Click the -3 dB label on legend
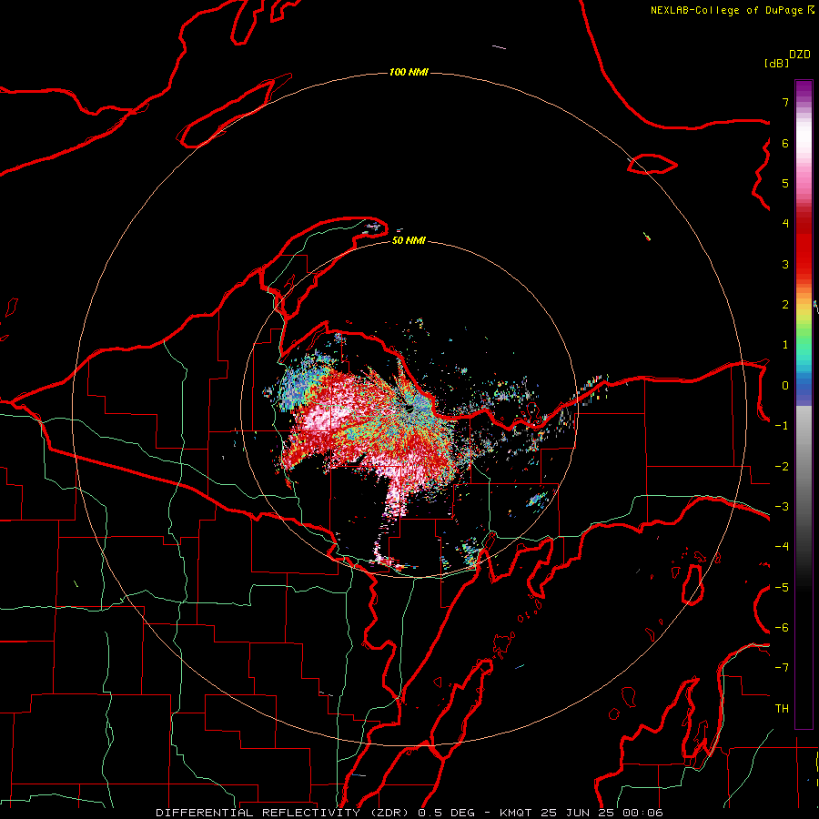Viewport: 819px width, 819px height. tap(782, 506)
